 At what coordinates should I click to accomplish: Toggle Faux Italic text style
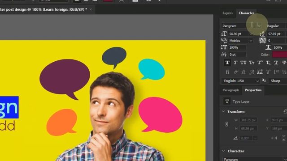tap(235, 63)
